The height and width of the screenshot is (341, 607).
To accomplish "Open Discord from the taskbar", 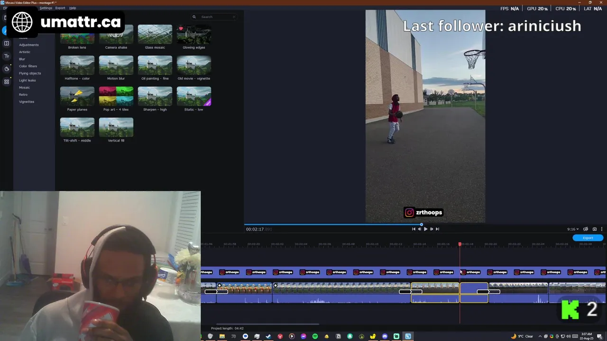I will point(385,336).
